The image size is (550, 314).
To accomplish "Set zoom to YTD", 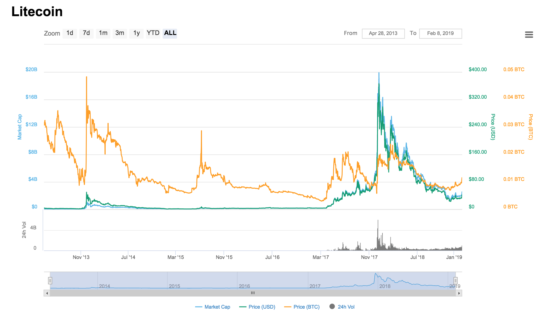I will [153, 33].
